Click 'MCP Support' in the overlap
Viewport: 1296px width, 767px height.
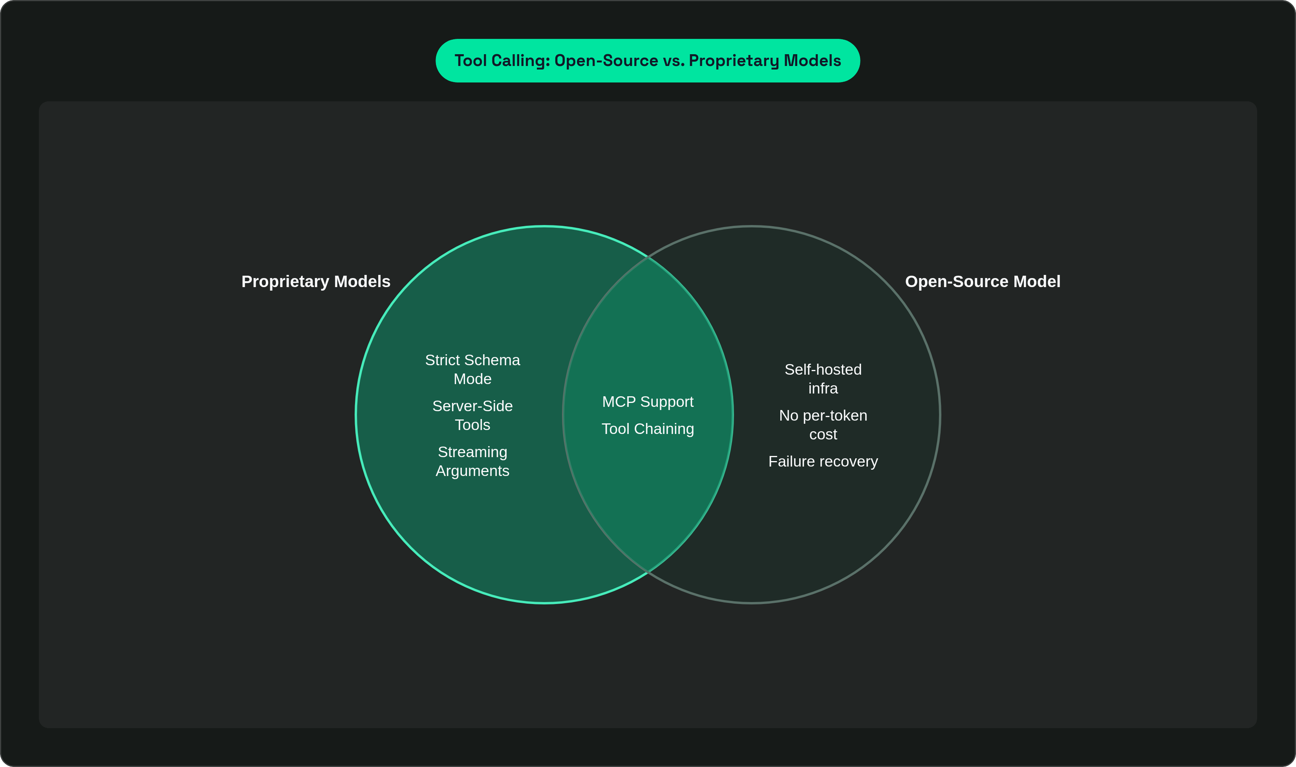(x=648, y=402)
